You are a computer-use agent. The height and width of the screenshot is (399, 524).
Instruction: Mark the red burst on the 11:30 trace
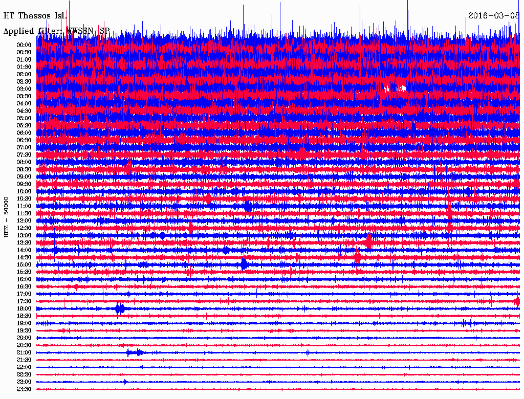[x=450, y=212]
